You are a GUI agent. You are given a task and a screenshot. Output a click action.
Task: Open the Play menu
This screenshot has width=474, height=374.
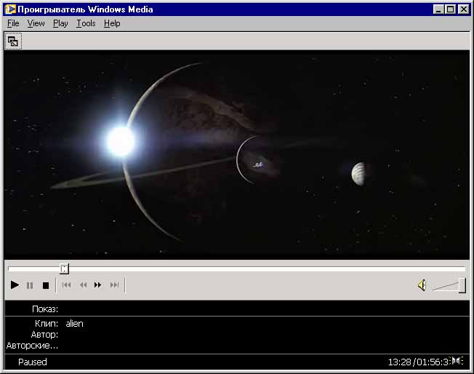coord(60,23)
